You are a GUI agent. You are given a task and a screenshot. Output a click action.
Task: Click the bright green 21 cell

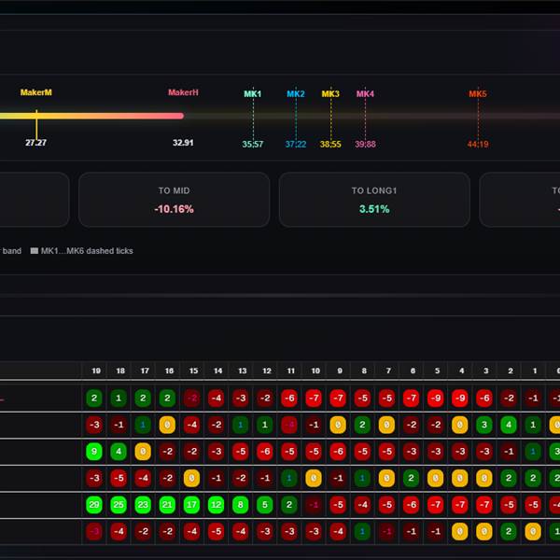[x=167, y=505]
